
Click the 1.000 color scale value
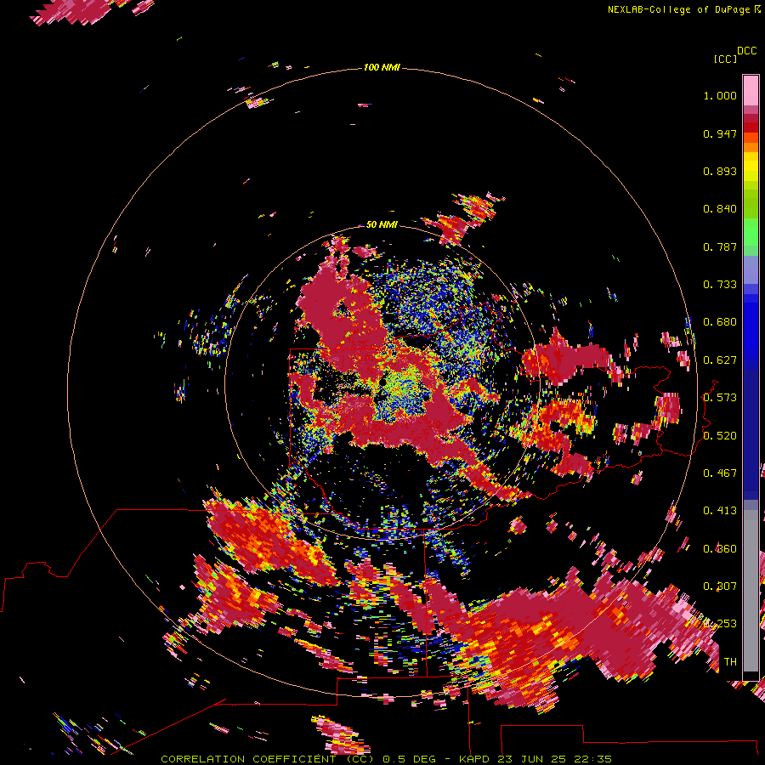tap(720, 95)
